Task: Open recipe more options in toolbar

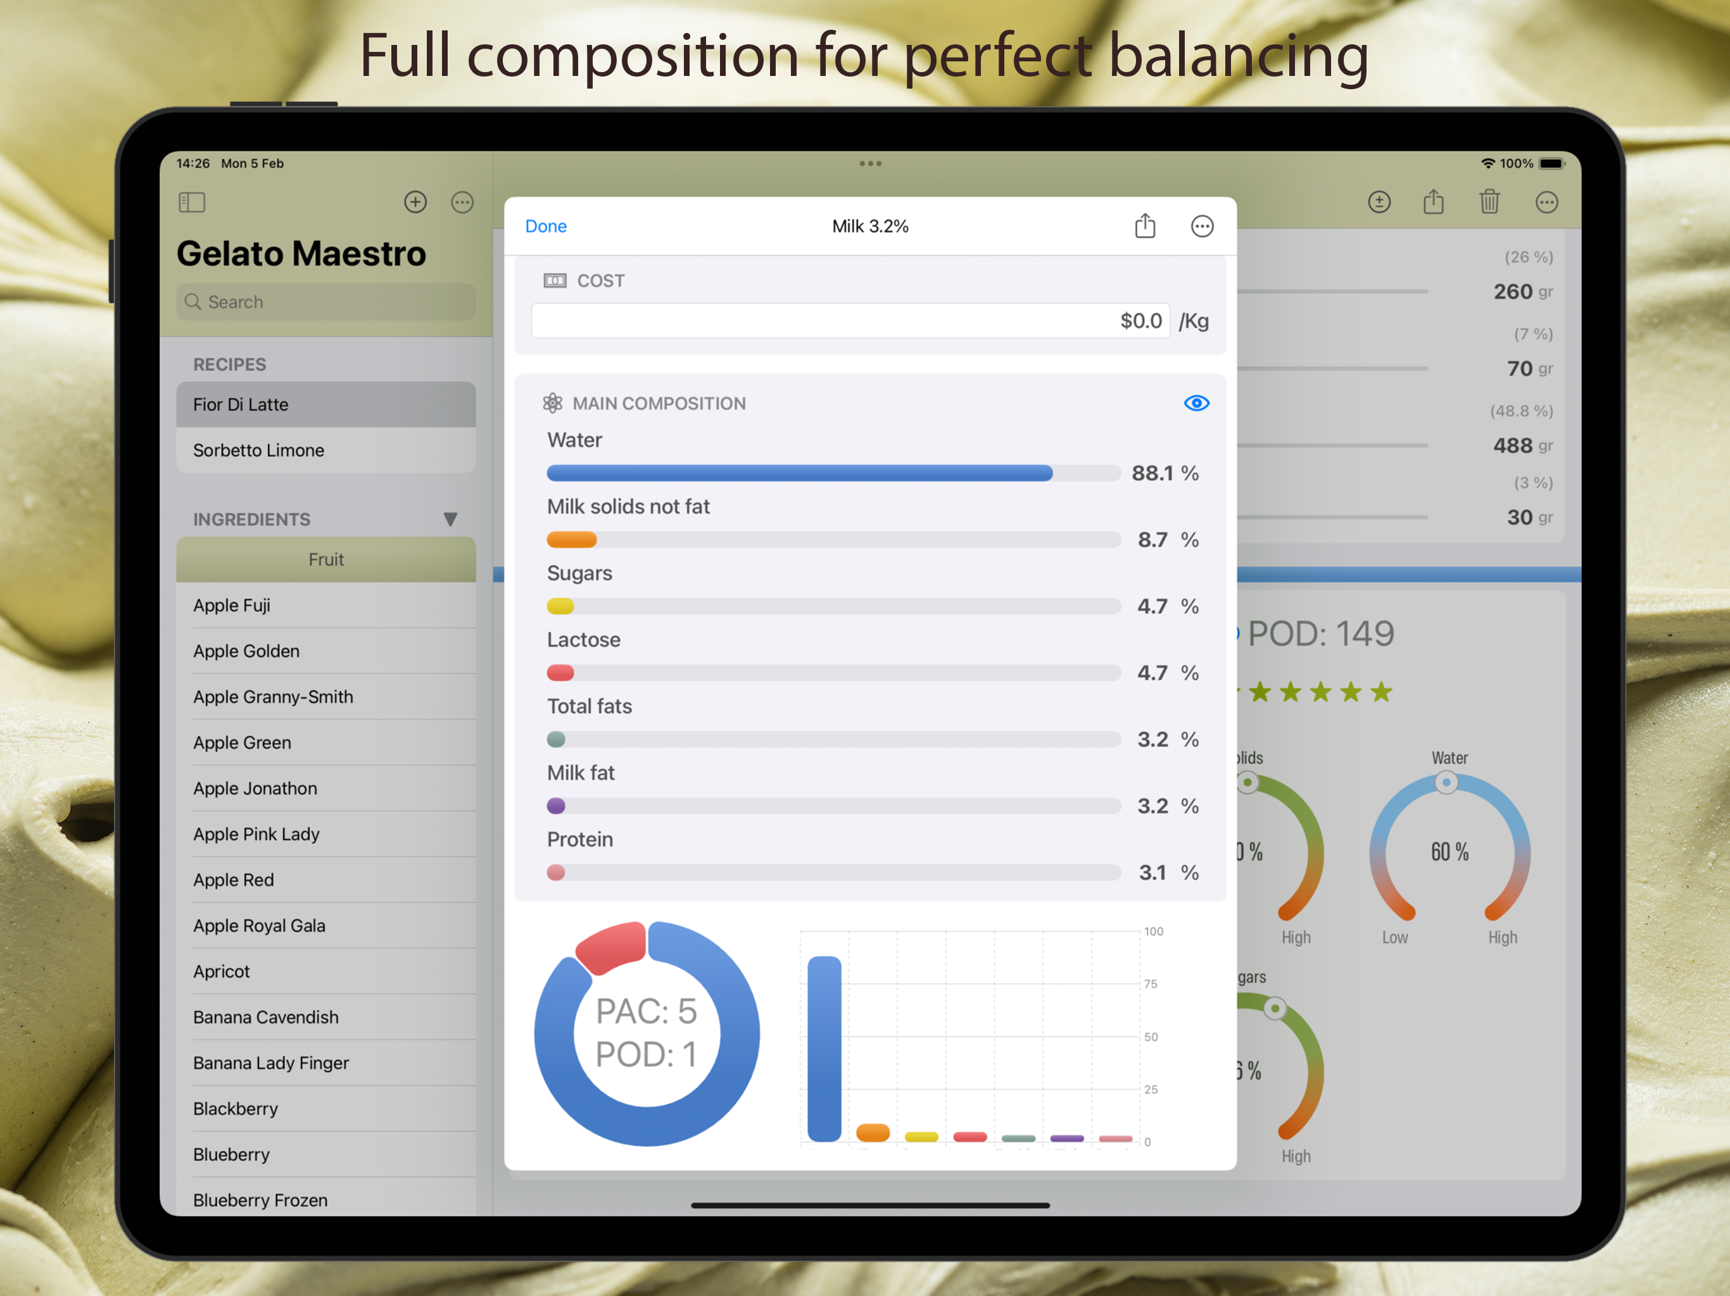Action: [x=1546, y=202]
